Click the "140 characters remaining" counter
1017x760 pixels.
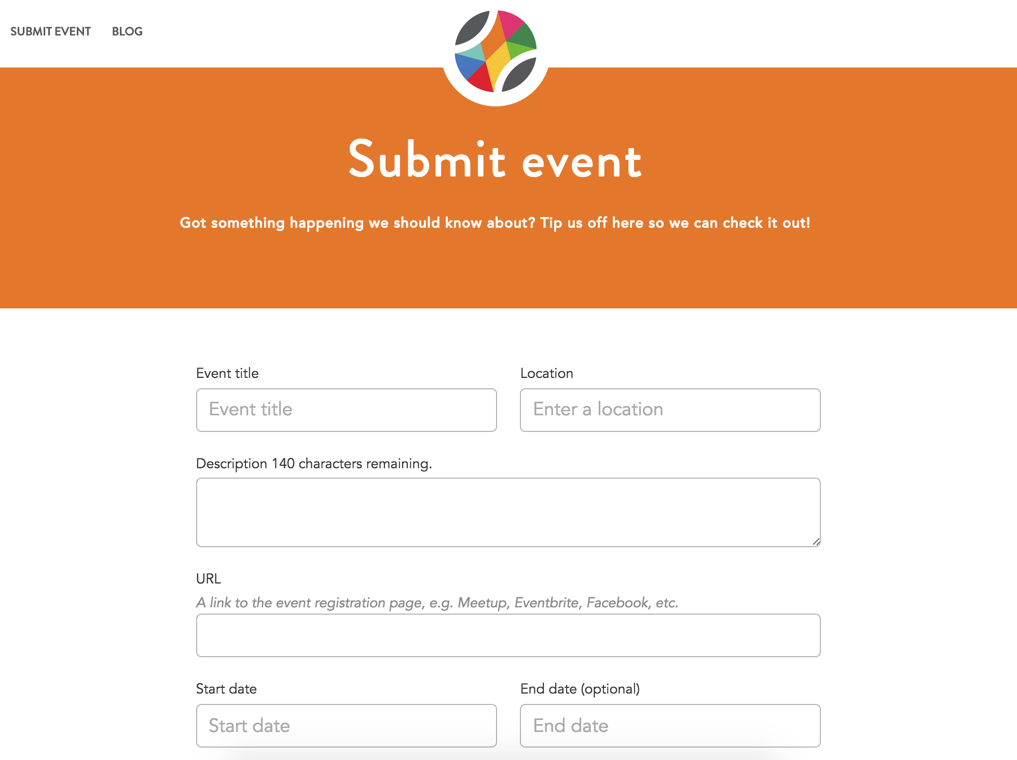click(352, 464)
